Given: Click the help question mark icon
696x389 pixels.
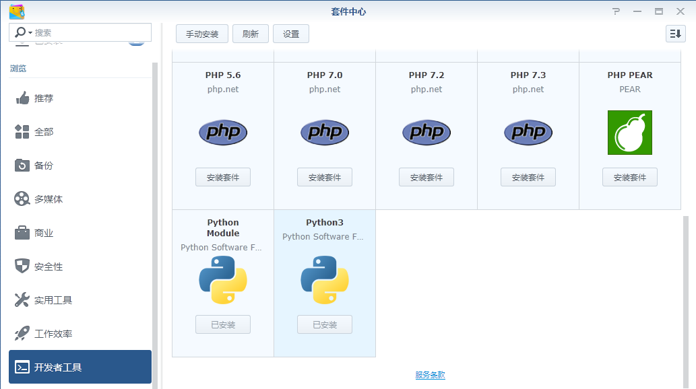Looking at the screenshot, I should [x=616, y=11].
